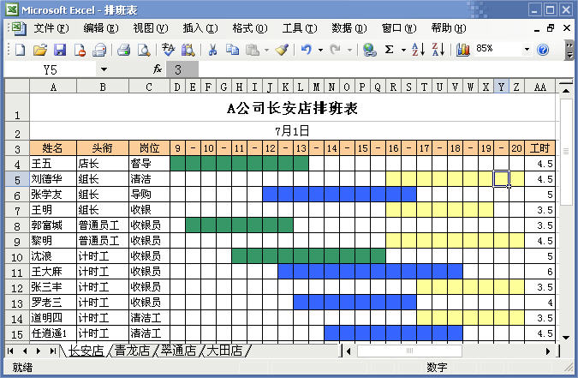Click the New blank workbook icon
The width and height of the screenshot is (578, 378).
[20, 50]
